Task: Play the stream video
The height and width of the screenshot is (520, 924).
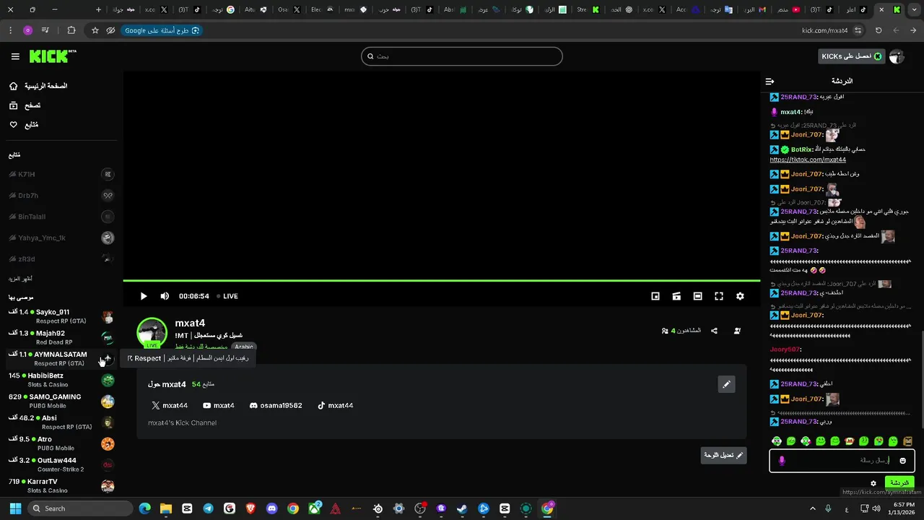Action: pyautogui.click(x=143, y=296)
